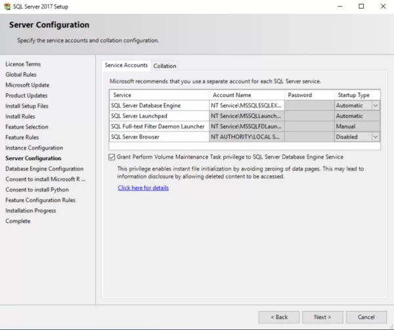The width and height of the screenshot is (394, 330).
Task: Cancel the SQL Server setup
Action: point(366,317)
